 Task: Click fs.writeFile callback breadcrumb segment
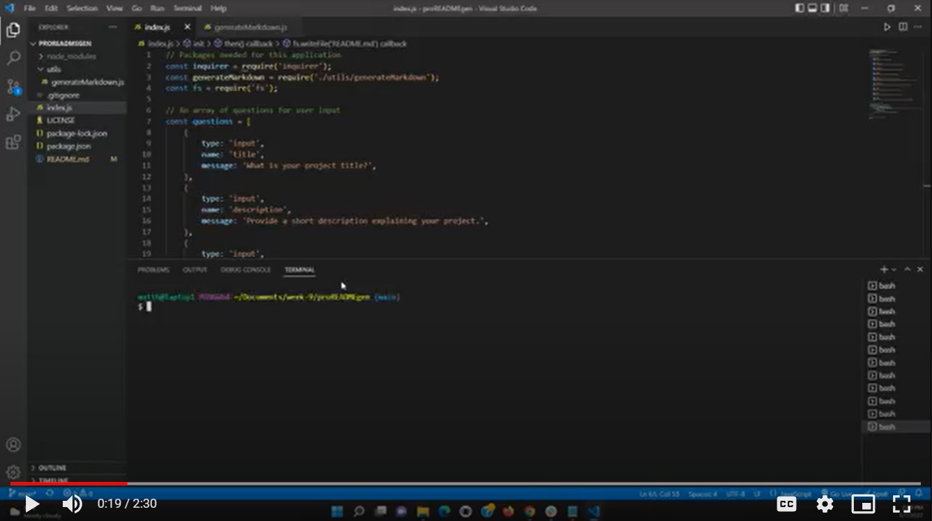[345, 43]
